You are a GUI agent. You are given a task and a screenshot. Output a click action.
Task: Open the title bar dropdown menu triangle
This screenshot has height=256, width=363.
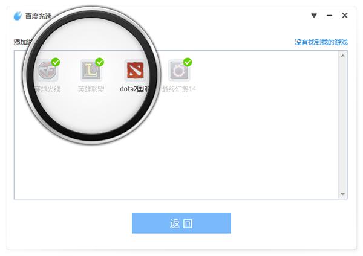pyautogui.click(x=314, y=16)
